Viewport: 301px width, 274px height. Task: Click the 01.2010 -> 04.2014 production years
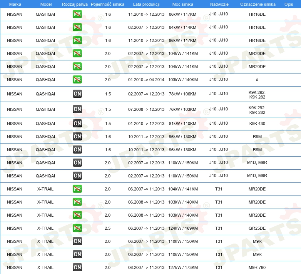tap(146, 80)
